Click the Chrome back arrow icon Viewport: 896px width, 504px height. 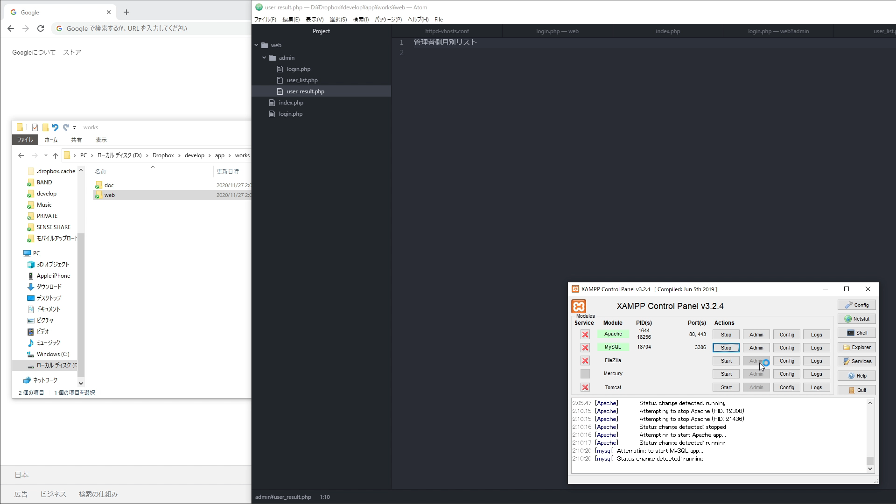click(11, 28)
